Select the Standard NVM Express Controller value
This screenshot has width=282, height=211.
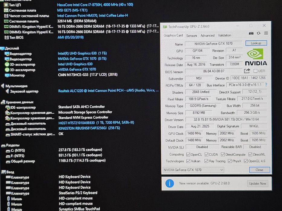(83, 118)
